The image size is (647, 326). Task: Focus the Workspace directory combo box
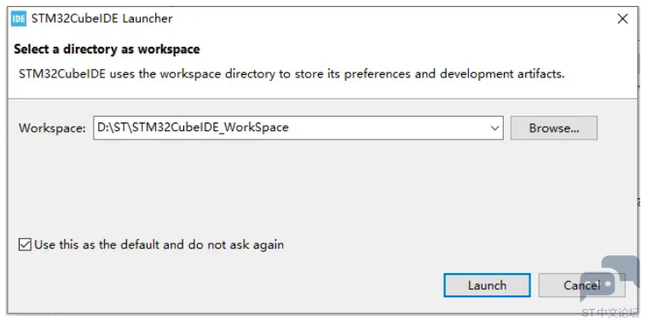pyautogui.click(x=298, y=129)
